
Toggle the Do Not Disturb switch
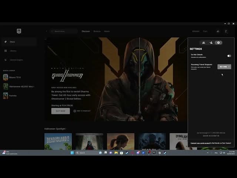[x=229, y=56]
